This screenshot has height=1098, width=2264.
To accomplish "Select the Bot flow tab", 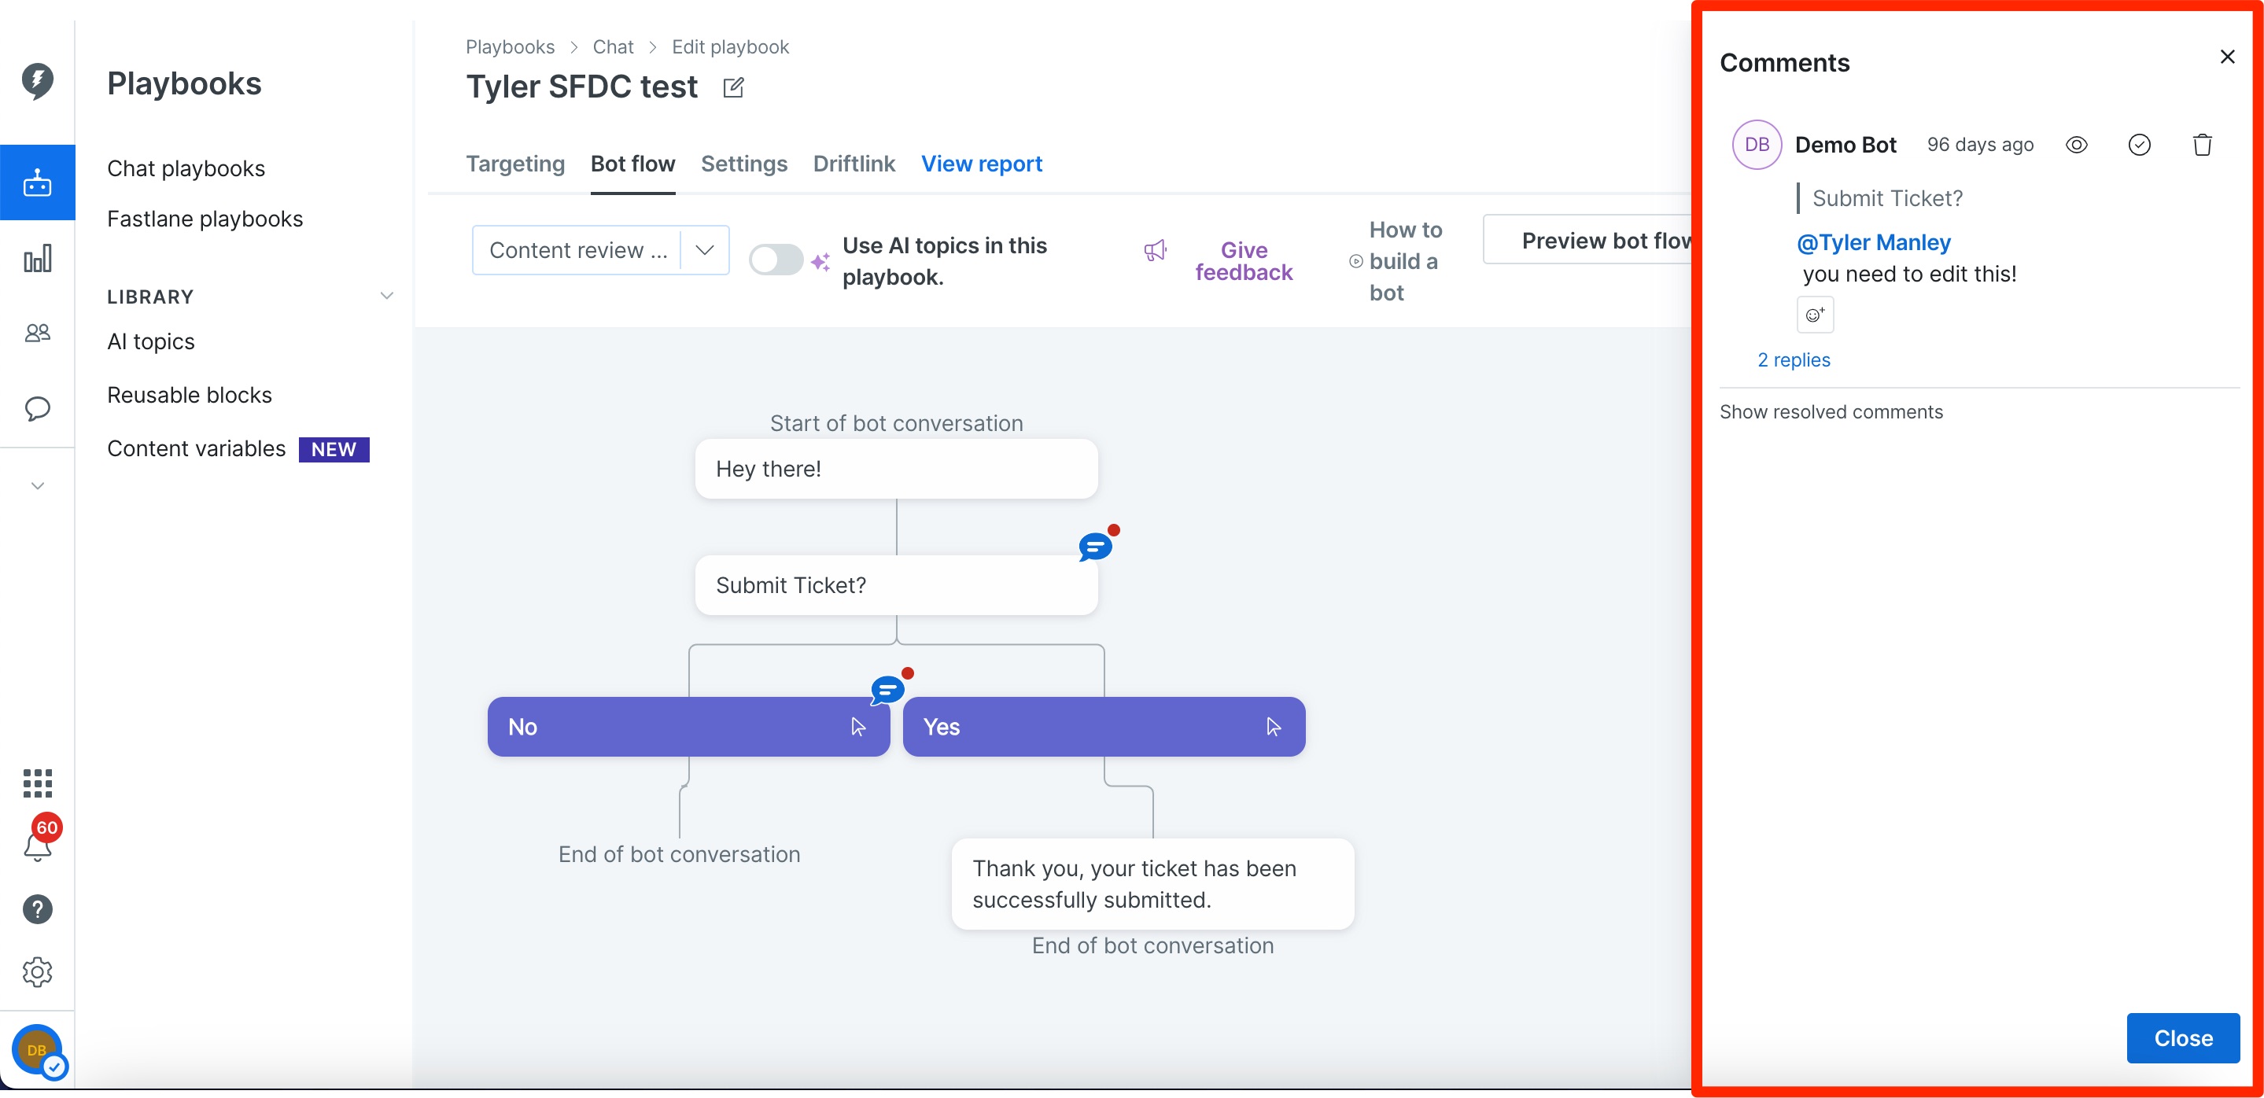I will click(x=632, y=164).
